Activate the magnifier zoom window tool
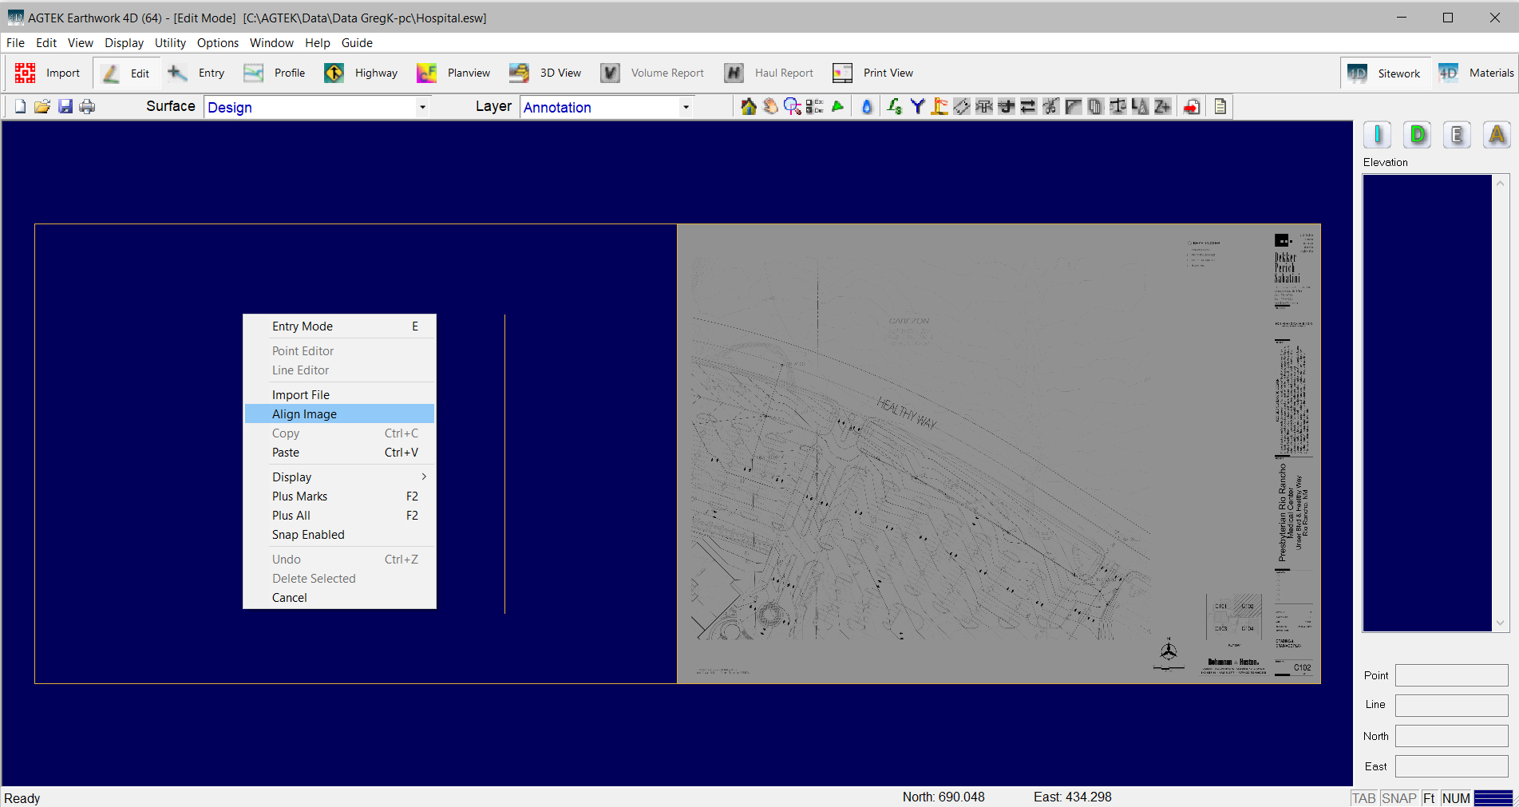 792,107
